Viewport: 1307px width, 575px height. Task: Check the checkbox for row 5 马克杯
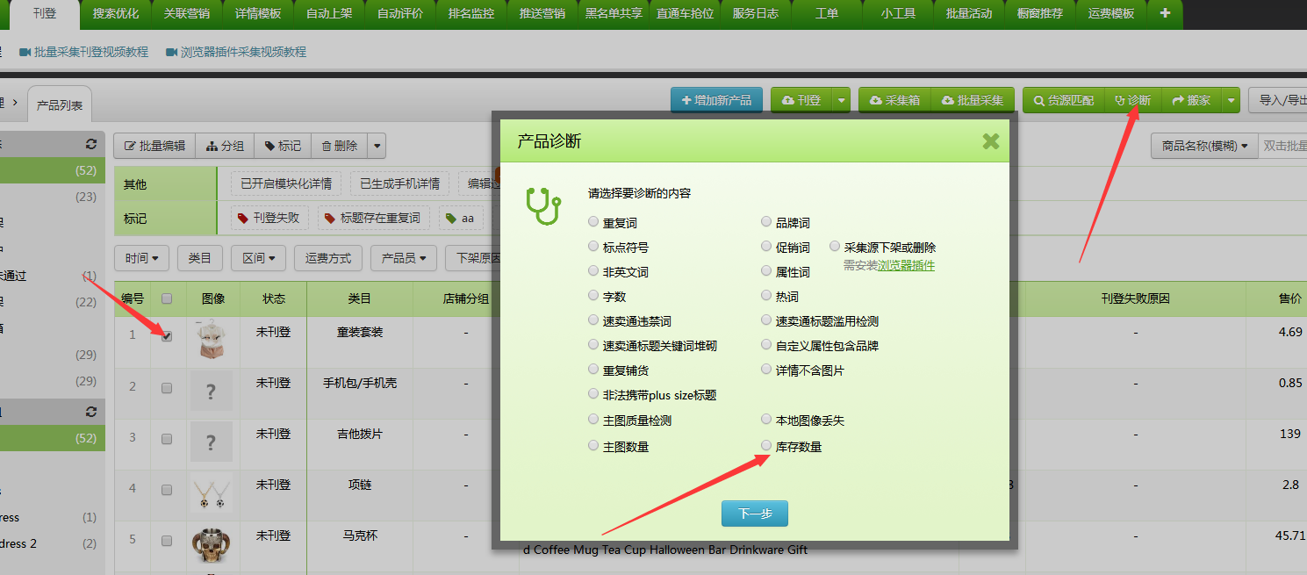click(x=167, y=541)
